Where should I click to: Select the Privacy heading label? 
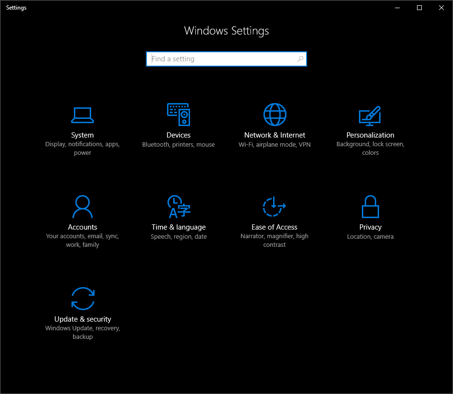370,228
